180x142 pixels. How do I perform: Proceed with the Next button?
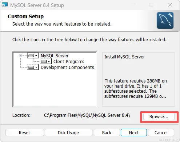pos(134,133)
